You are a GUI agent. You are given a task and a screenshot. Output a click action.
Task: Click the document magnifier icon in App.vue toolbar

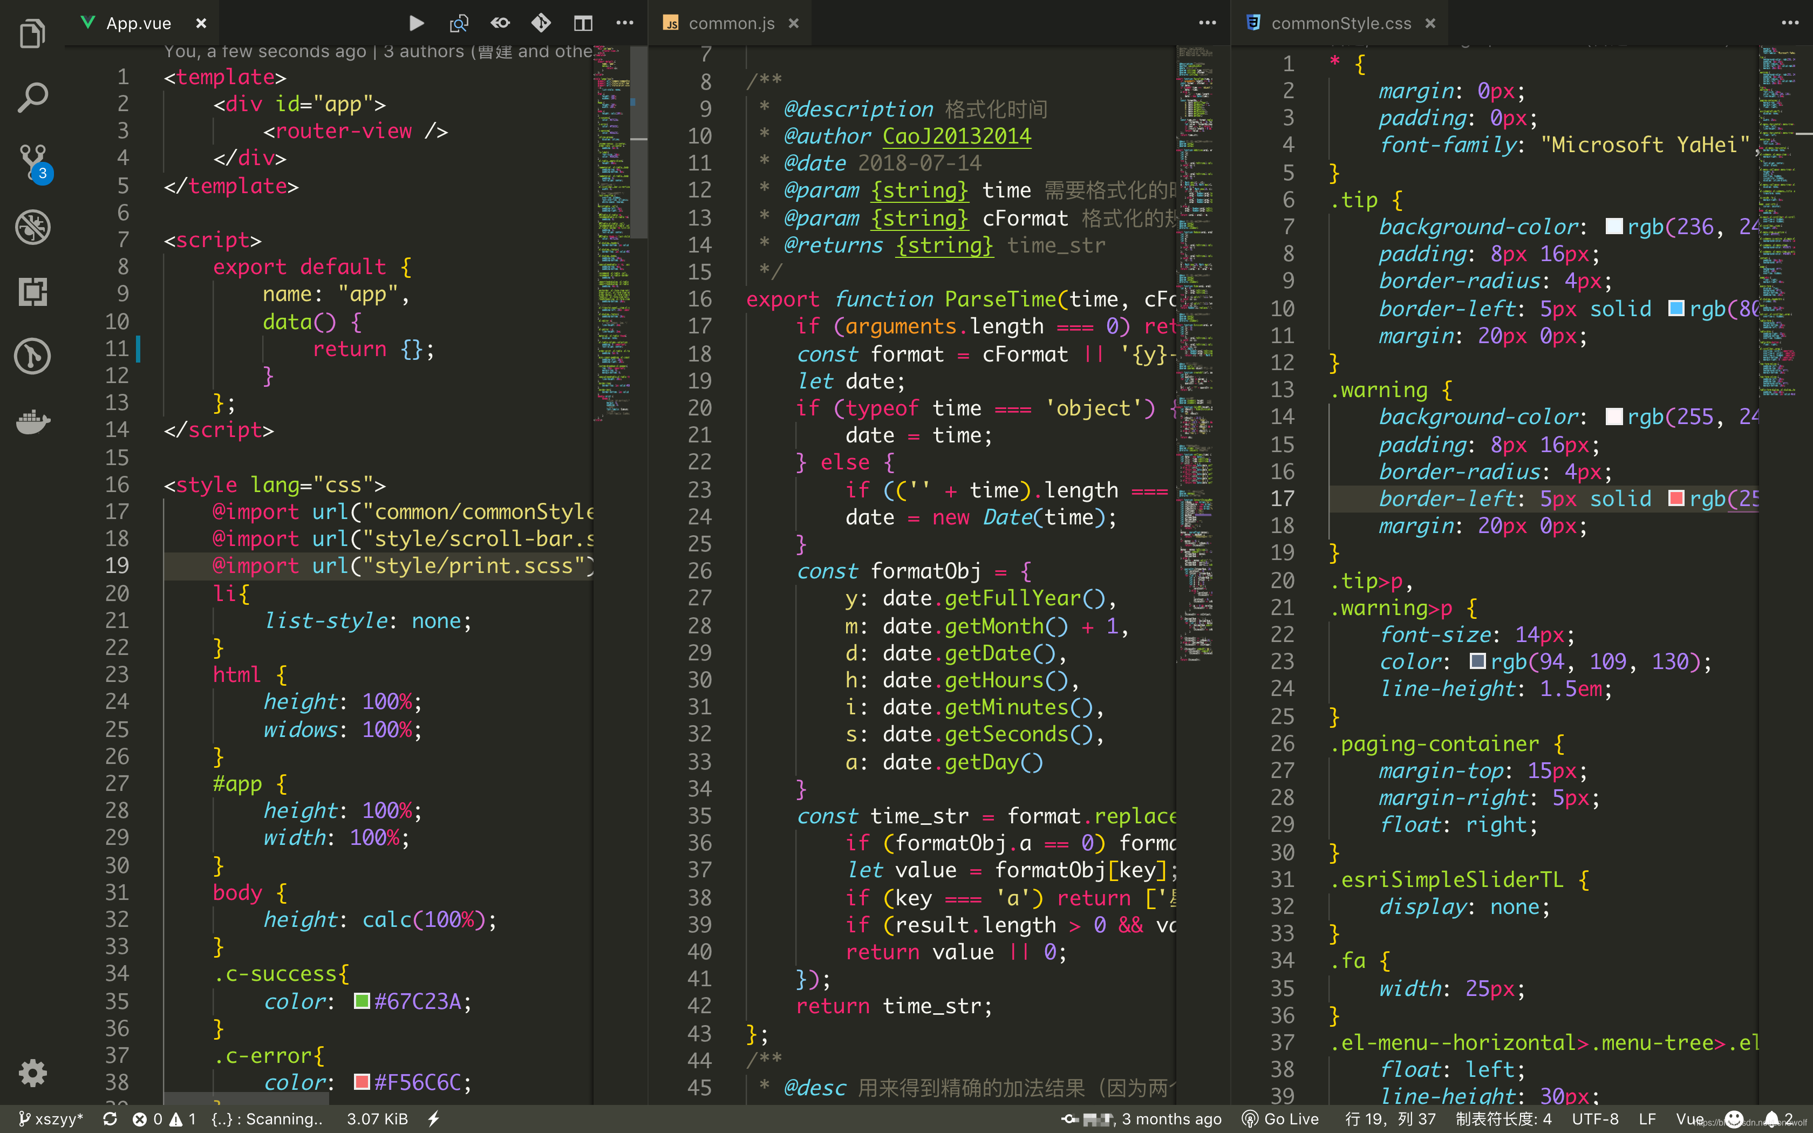[459, 23]
